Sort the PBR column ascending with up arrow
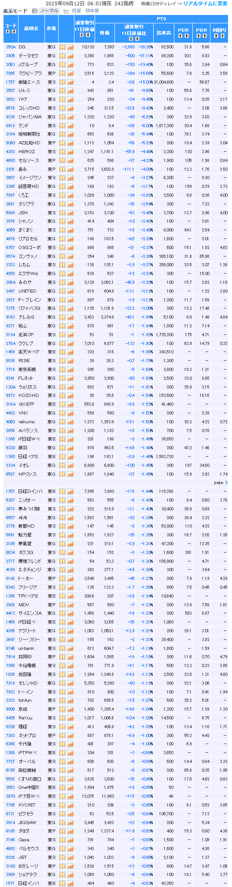The image size is (232, 887). pyautogui.click(x=199, y=36)
